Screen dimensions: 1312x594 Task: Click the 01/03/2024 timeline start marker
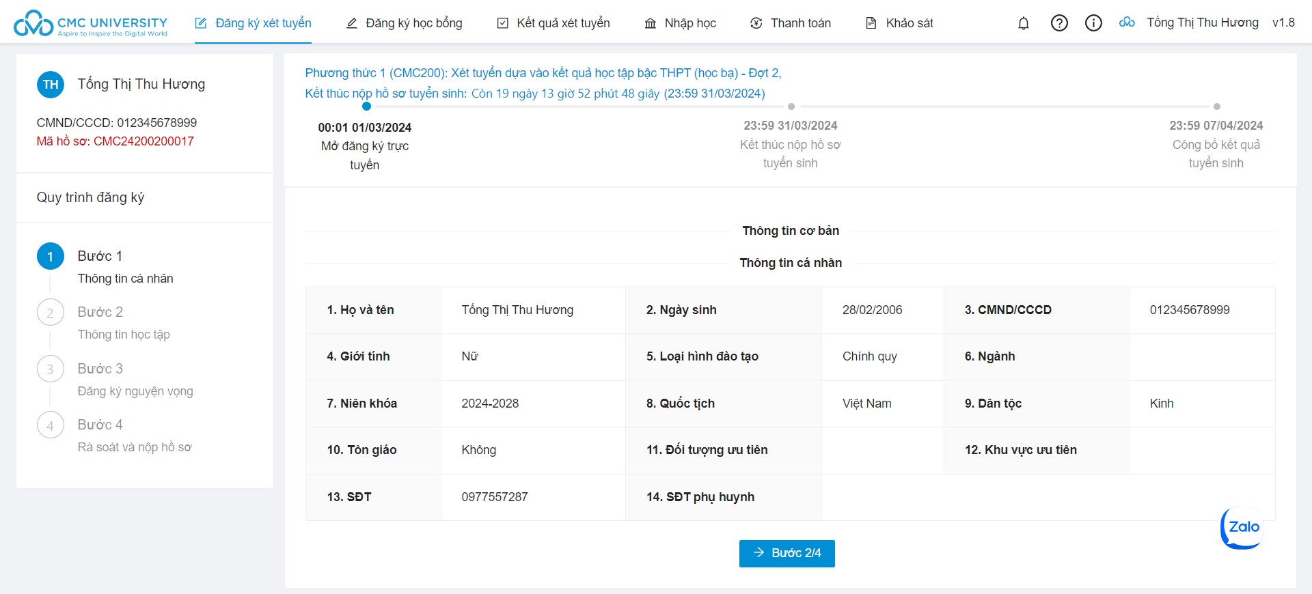367,107
